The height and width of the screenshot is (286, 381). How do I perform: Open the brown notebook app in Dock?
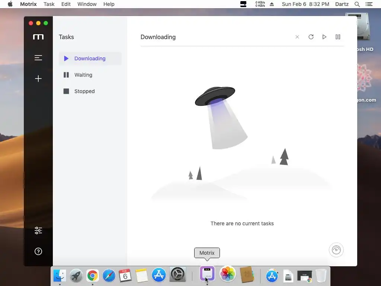[x=247, y=274]
